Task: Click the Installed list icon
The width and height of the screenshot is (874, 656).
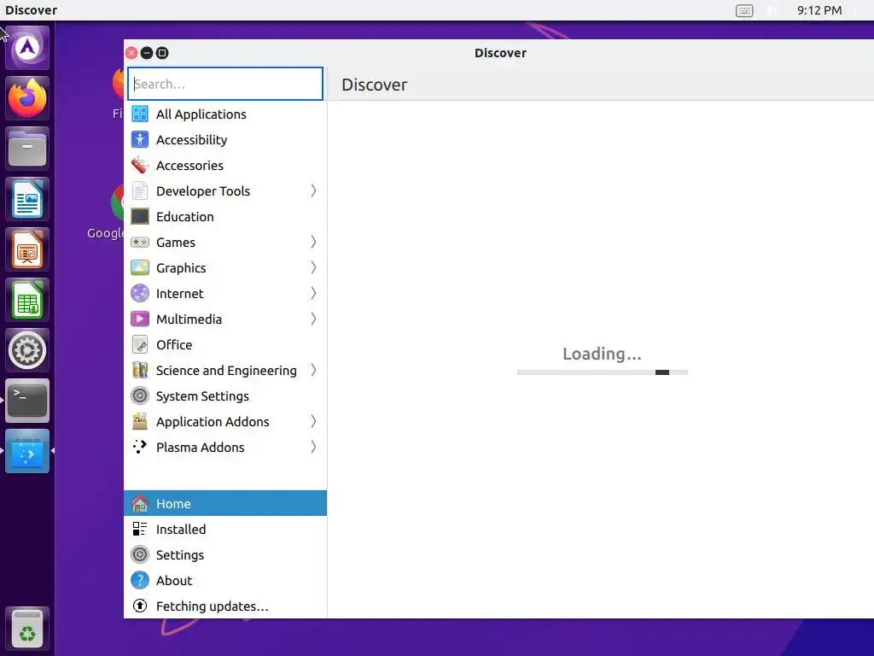Action: [x=140, y=529]
